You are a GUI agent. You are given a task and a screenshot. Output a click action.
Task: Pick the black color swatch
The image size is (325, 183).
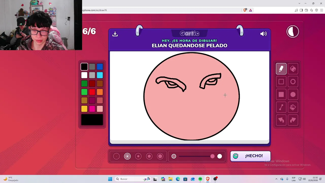pos(84,67)
